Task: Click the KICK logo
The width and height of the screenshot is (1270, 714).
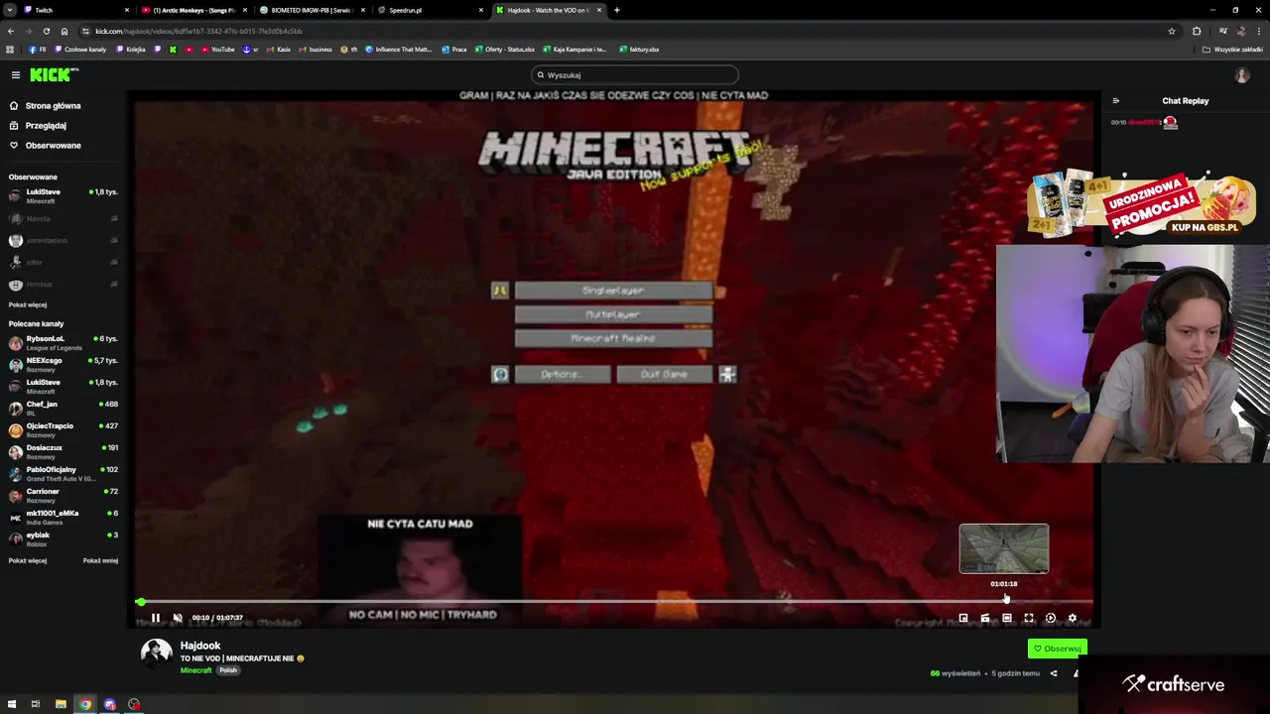Action: pyautogui.click(x=54, y=74)
